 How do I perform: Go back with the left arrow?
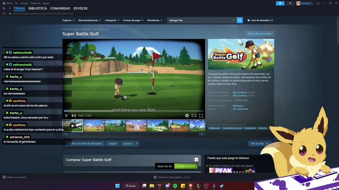pyautogui.click(x=4, y=8)
